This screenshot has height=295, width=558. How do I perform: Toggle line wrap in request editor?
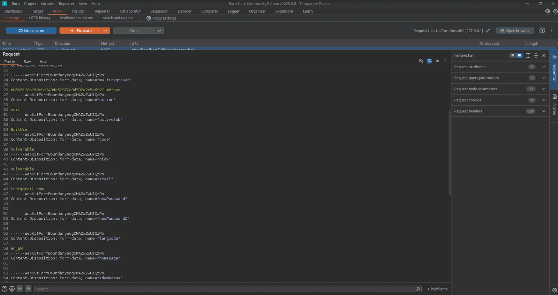click(x=429, y=61)
